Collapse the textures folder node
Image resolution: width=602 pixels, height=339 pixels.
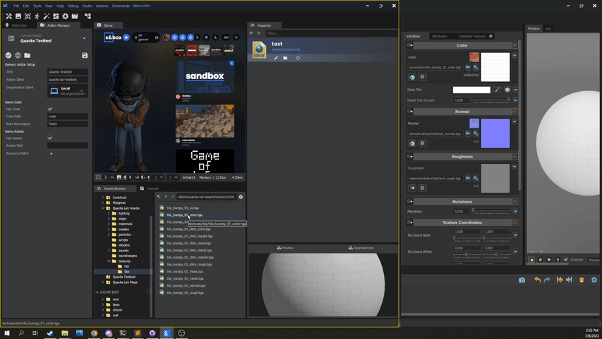(109, 261)
